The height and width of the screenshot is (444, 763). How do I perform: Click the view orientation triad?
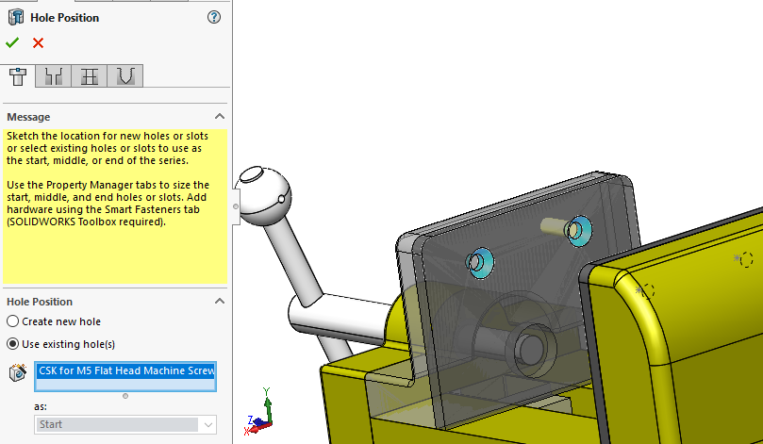[259, 411]
